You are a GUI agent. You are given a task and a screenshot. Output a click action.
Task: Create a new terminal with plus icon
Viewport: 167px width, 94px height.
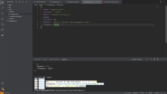(151, 59)
